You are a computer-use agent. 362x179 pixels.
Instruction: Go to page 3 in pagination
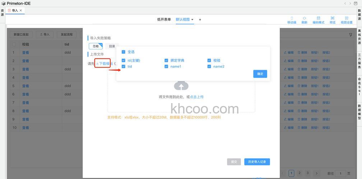click(308, 173)
